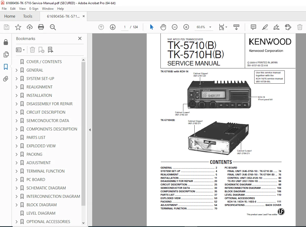This screenshot has width=306, height=227.
Task: Expand DISASSEMBLY FOR REPAIR bookmark
Action: 17,104
